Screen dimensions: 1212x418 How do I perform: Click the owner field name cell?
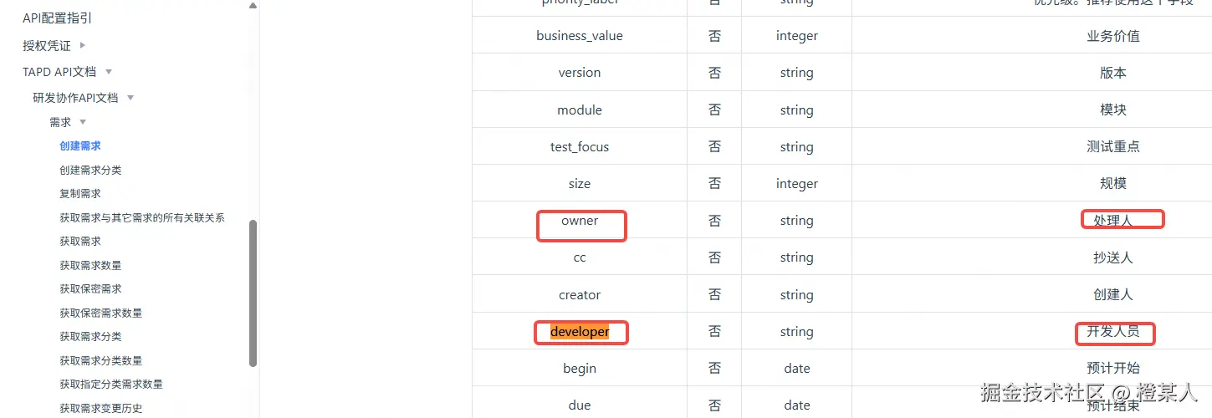point(580,221)
